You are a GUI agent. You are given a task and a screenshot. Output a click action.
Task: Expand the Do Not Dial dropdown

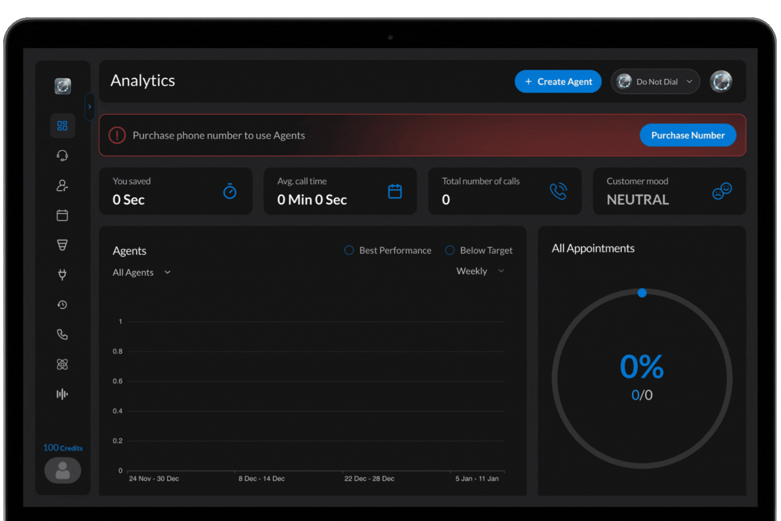click(655, 82)
